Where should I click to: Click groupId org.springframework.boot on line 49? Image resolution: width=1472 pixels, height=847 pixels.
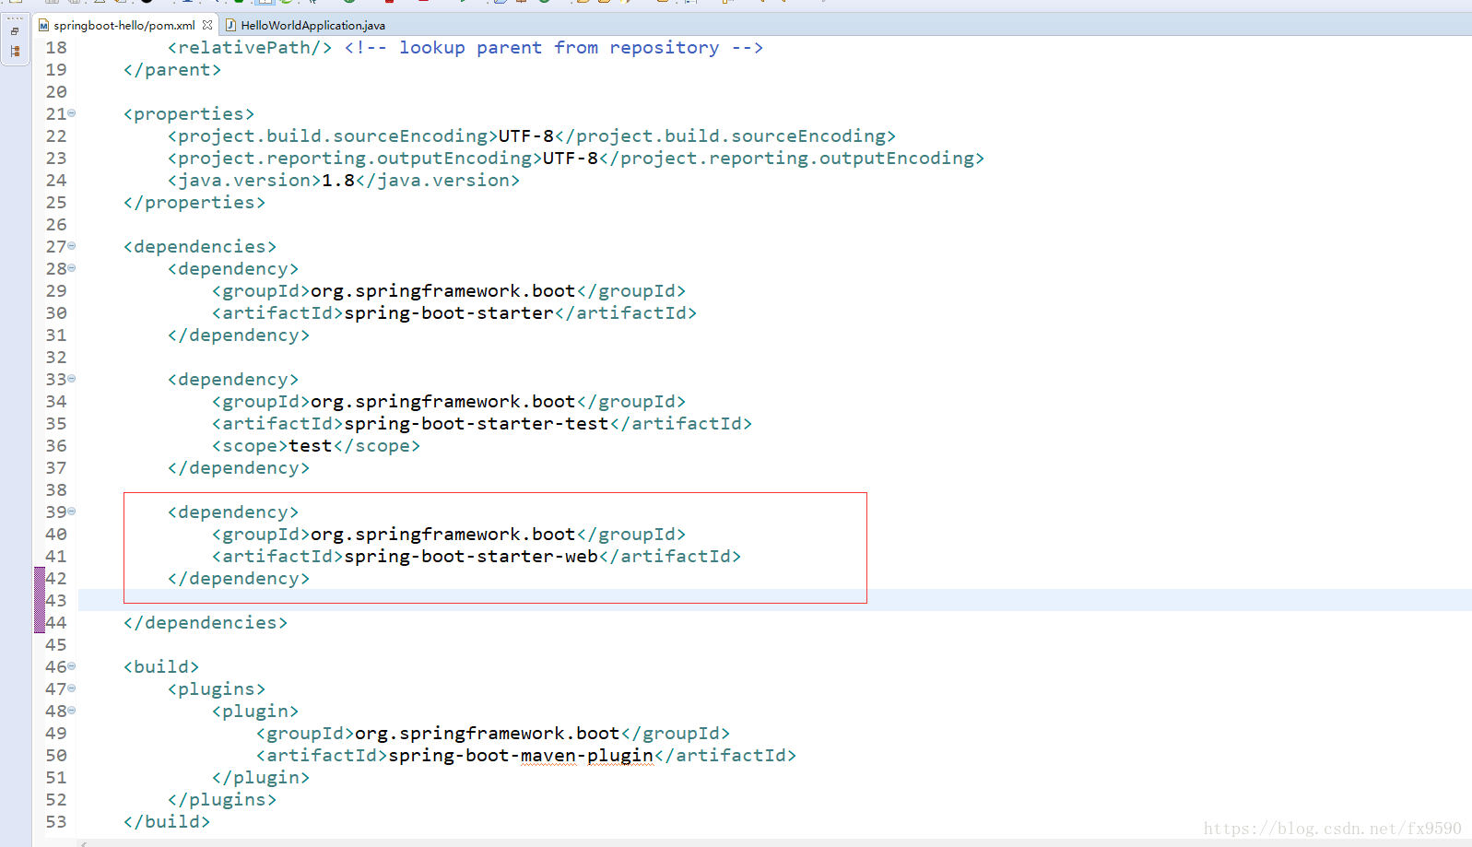click(x=493, y=734)
